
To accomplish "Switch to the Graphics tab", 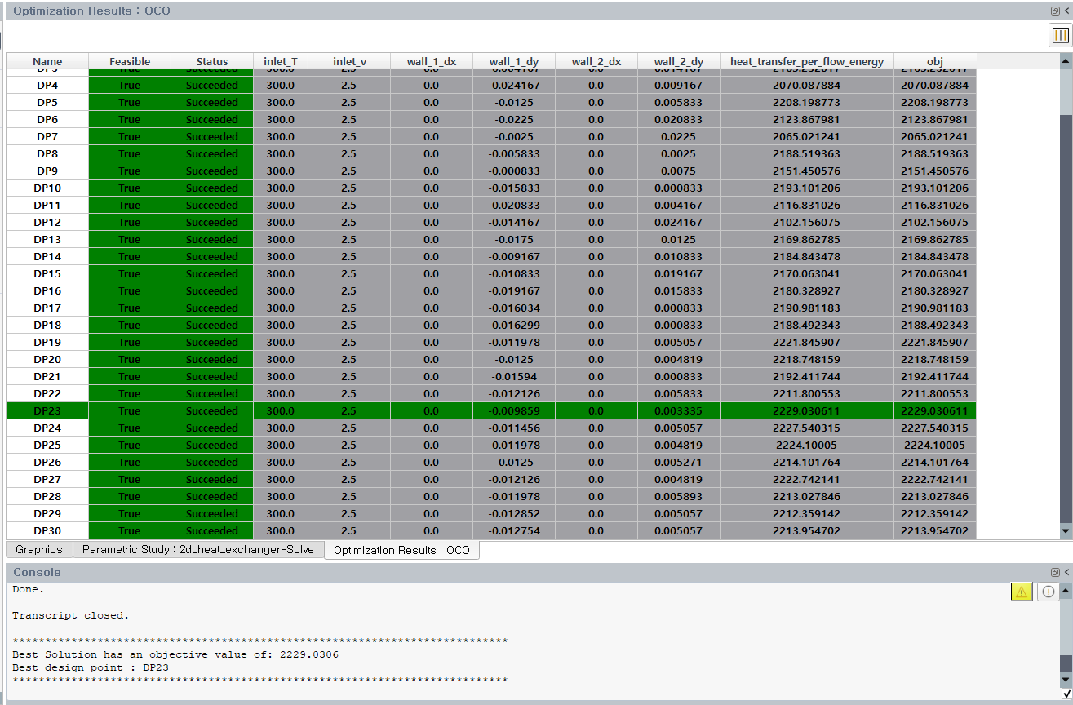I will pyautogui.click(x=39, y=550).
